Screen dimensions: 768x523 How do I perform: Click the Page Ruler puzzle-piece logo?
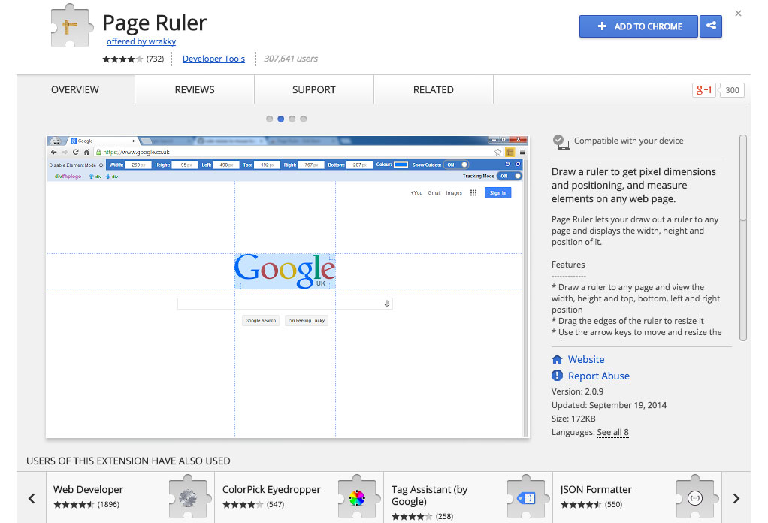pos(72,26)
